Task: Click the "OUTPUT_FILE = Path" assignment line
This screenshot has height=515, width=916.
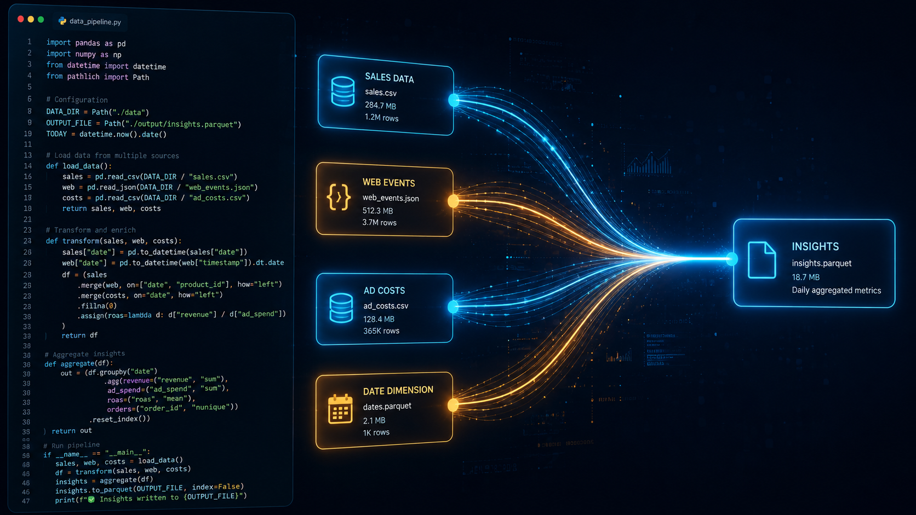Action: point(144,124)
